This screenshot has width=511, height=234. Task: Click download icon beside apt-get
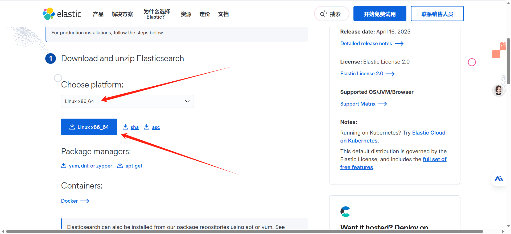pyautogui.click(x=120, y=165)
